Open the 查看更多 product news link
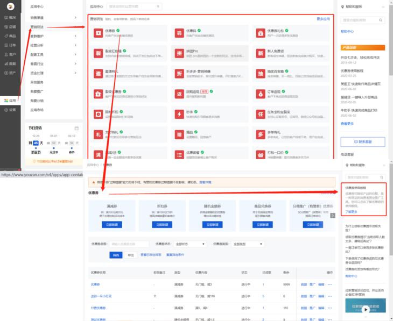The height and width of the screenshot is (321, 393). [x=347, y=124]
